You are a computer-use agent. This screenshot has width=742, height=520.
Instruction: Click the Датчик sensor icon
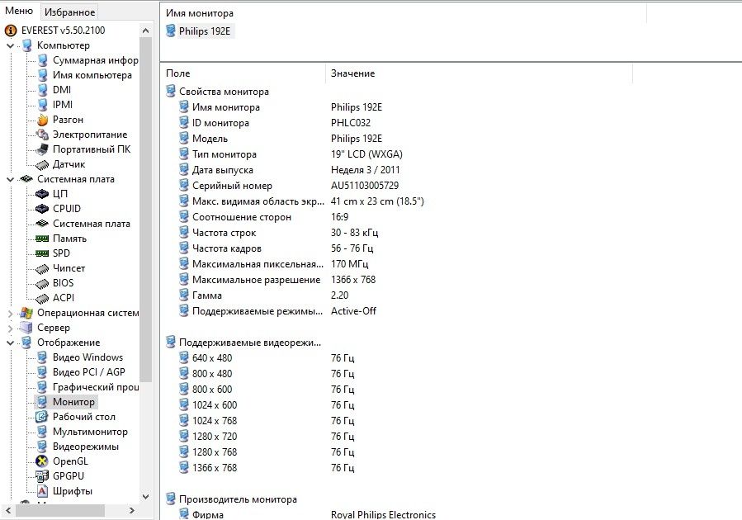43,164
